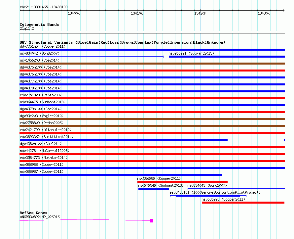Click the 21q11.2 band label
The width and height of the screenshot is (294, 239).
(27, 28)
